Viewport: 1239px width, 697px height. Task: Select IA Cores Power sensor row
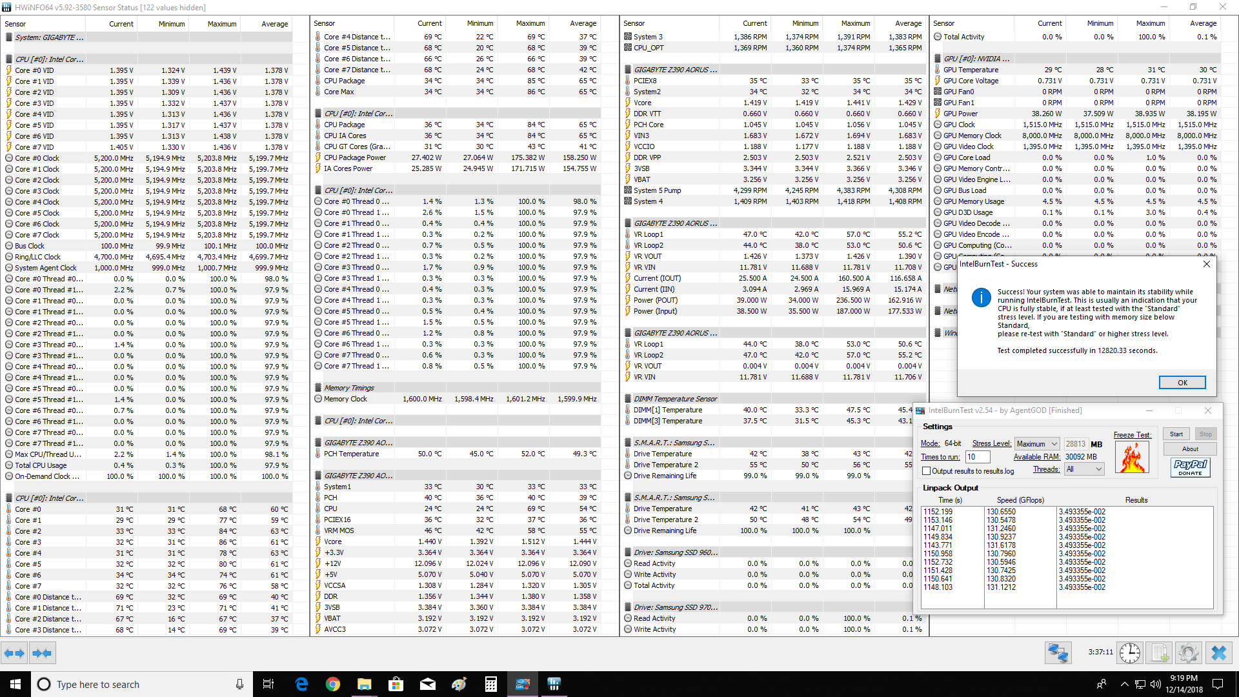(x=456, y=168)
